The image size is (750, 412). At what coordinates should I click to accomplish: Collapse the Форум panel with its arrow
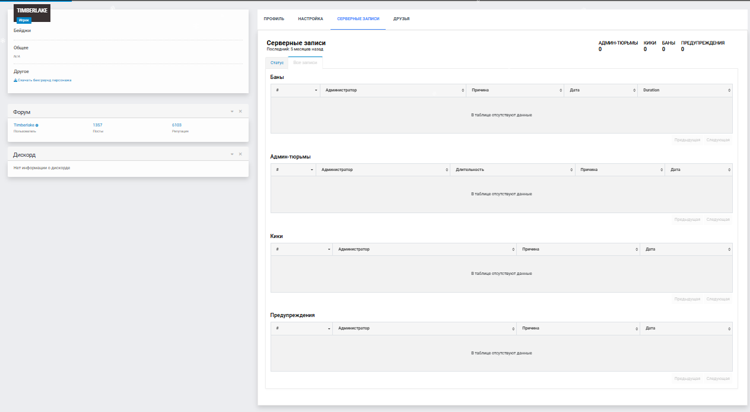click(232, 112)
